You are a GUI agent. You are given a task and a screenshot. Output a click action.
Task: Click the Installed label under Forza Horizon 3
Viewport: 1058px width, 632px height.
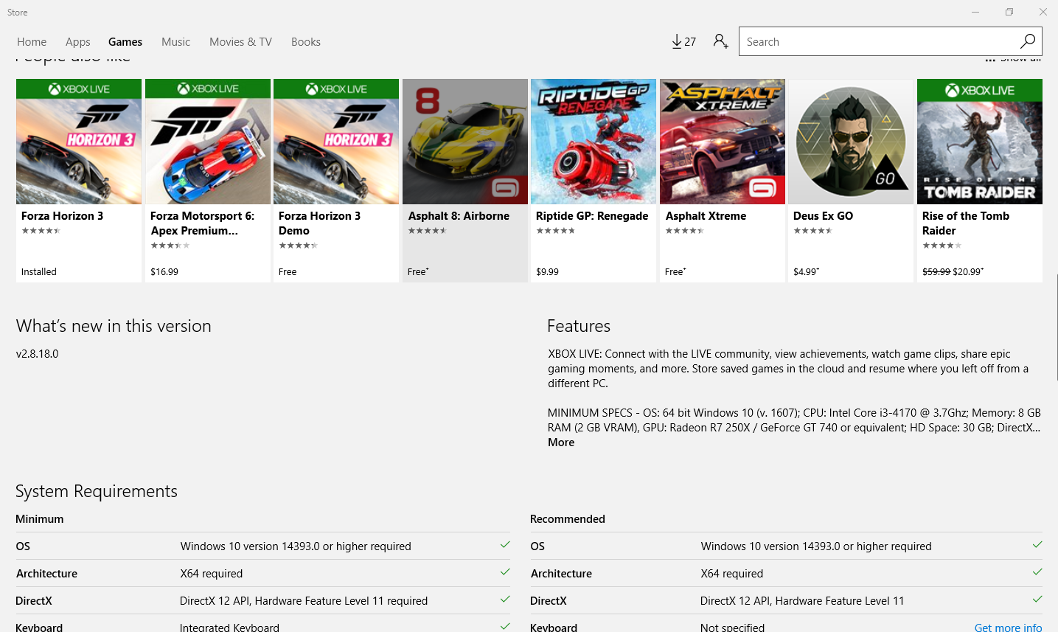tap(38, 272)
